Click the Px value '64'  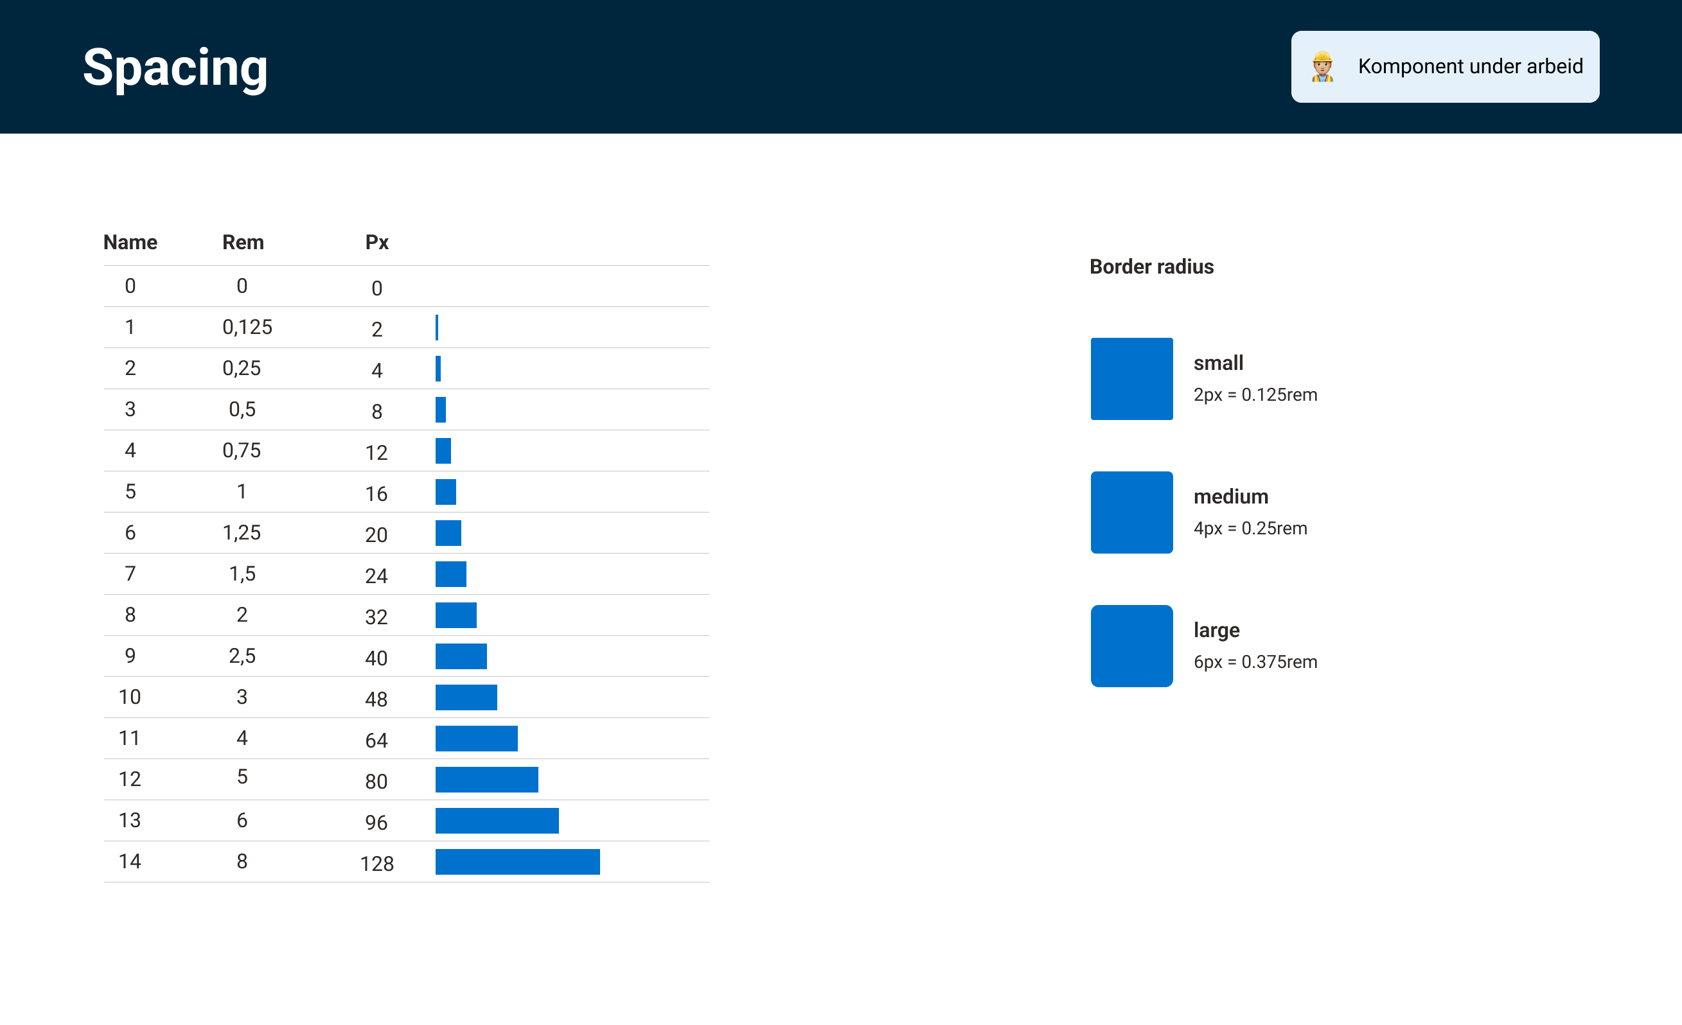pos(376,740)
